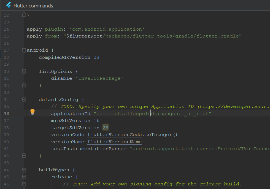270x189 pixels.
Task: Collapse the lintOptions code block
Action: [24, 71]
